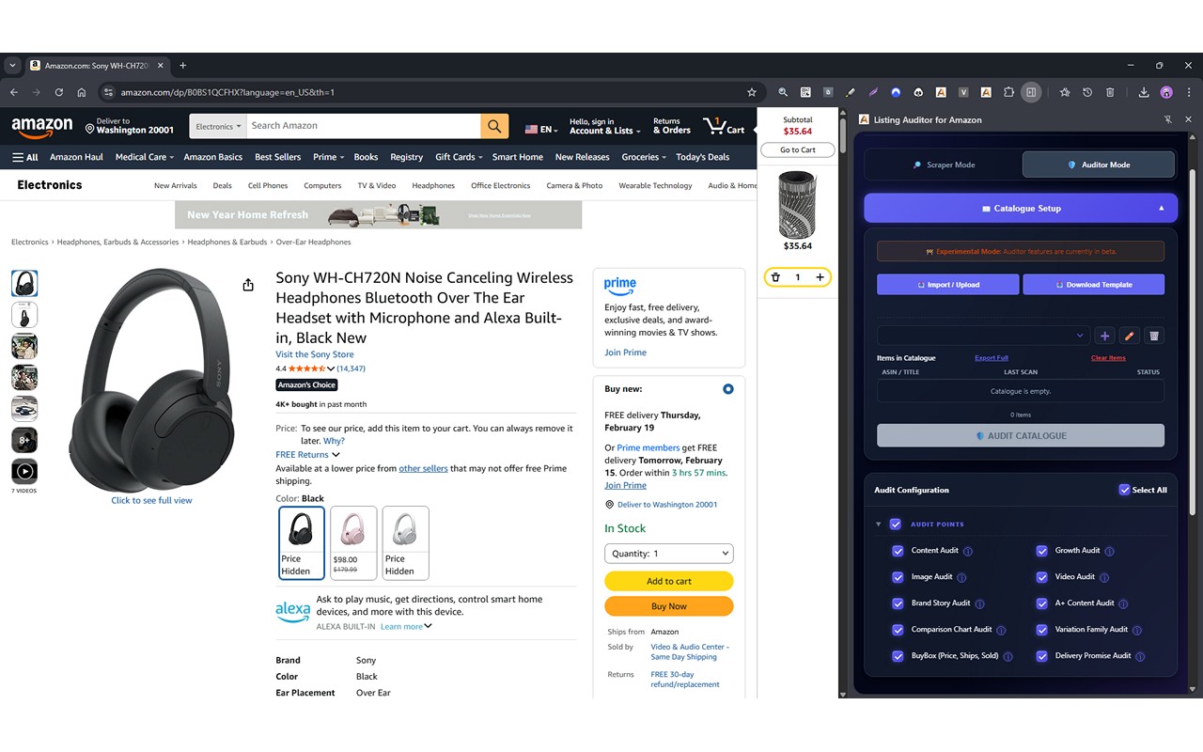The width and height of the screenshot is (1203, 752).
Task: Open browser history clock icon
Action: [x=1087, y=92]
